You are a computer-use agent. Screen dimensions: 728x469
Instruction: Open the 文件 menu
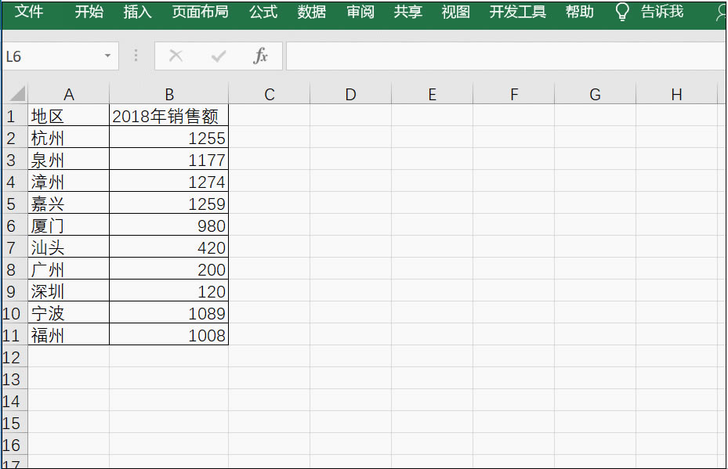(29, 12)
